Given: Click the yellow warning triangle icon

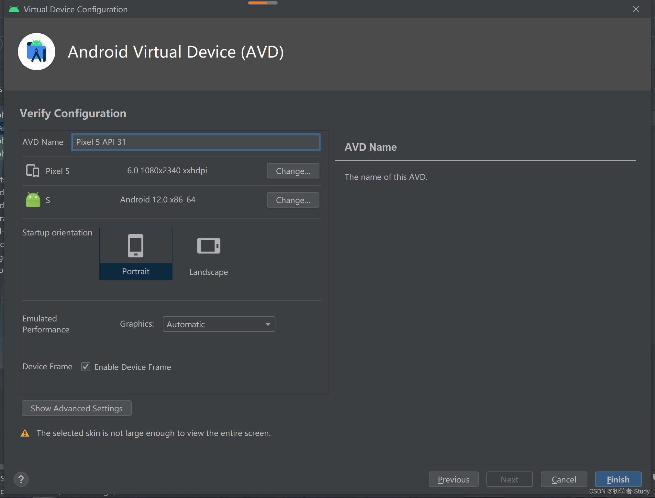Looking at the screenshot, I should (25, 433).
